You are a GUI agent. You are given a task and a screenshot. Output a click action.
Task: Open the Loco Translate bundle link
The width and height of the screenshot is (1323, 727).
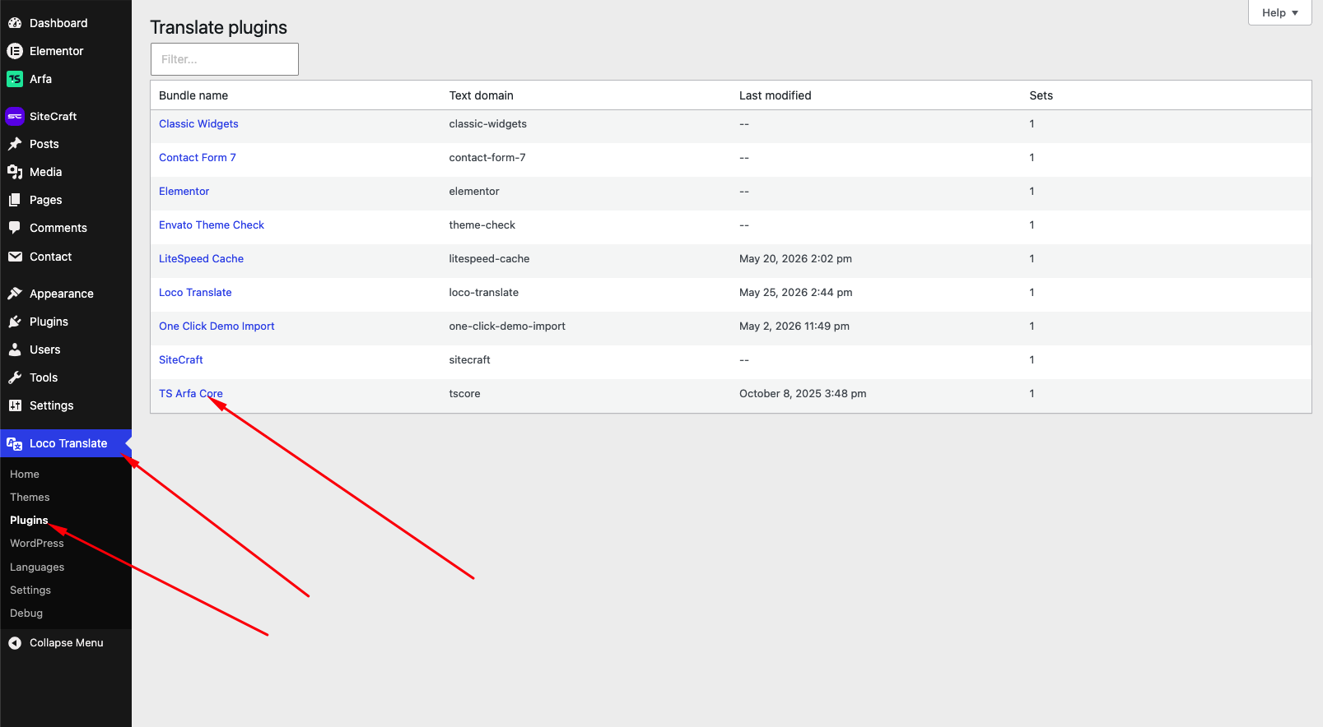coord(195,293)
